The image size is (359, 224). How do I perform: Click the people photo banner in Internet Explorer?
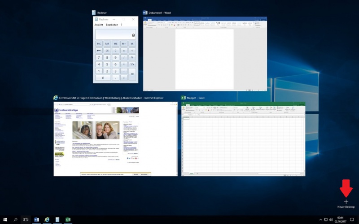pos(96,130)
